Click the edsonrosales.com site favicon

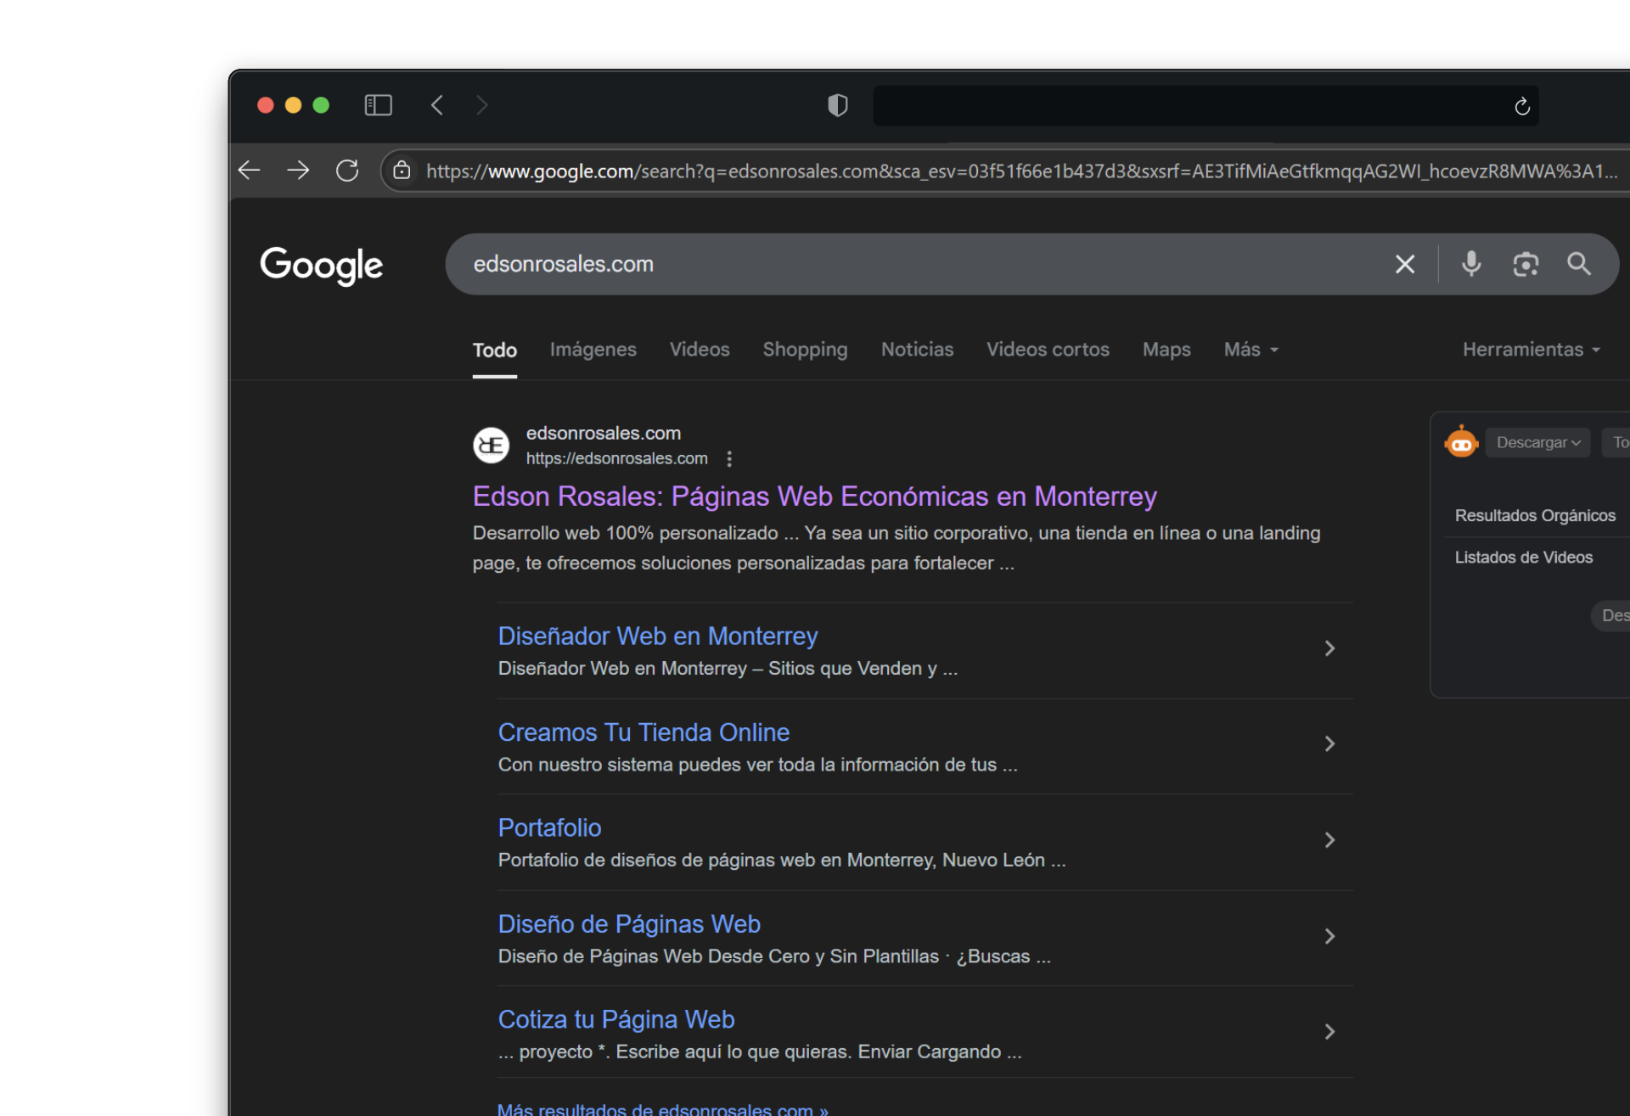[x=491, y=446]
